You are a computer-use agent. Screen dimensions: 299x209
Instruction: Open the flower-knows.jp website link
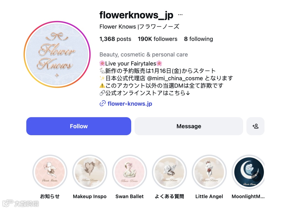point(130,104)
